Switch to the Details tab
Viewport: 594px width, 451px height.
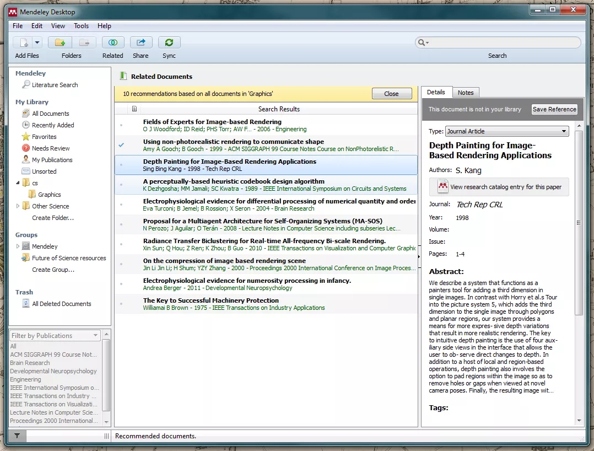(x=436, y=92)
